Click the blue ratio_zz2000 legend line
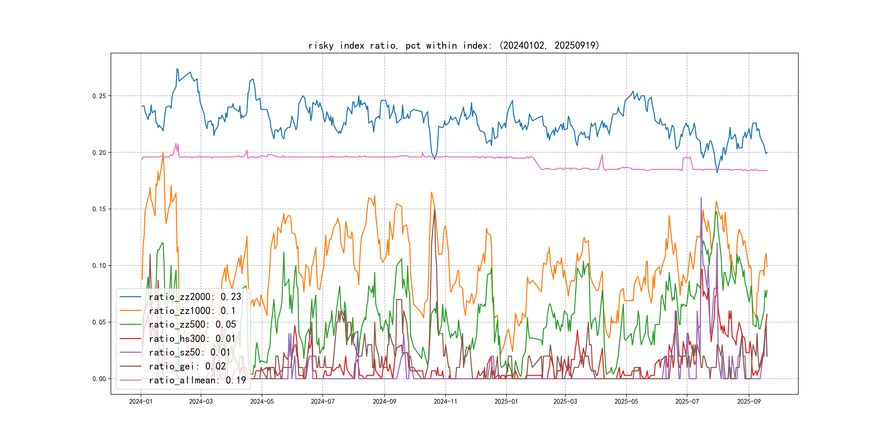Viewport: 887px width, 443px height. (x=130, y=296)
